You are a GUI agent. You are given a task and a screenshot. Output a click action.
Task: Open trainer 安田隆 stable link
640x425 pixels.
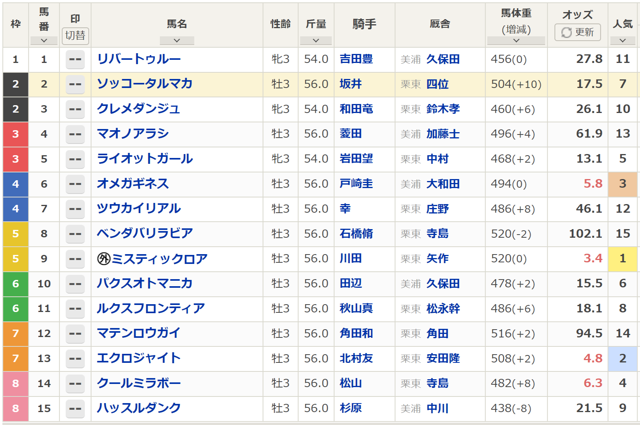pyautogui.click(x=443, y=358)
